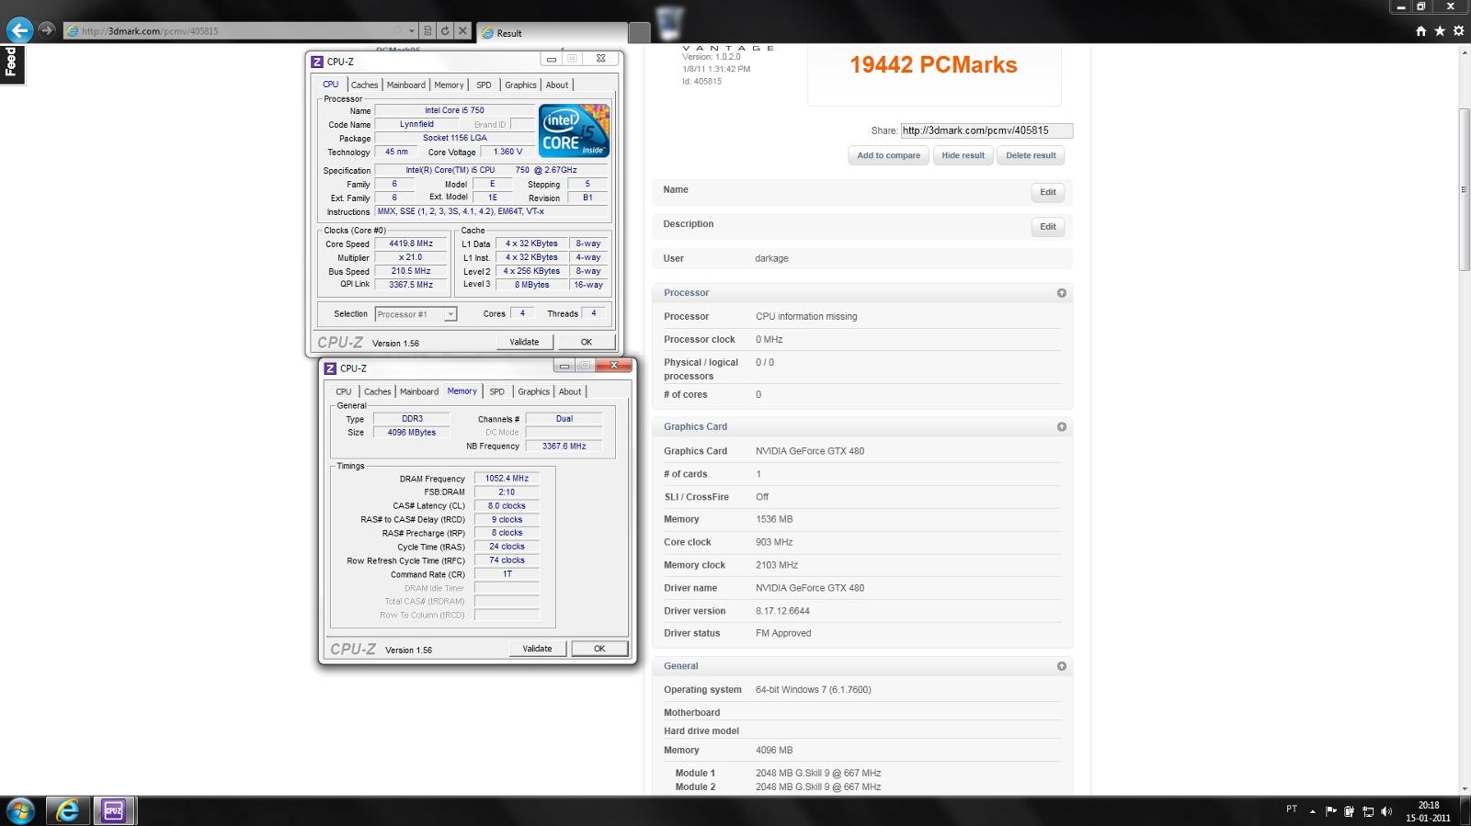
Task: Click Validate in lower CPU-Z memory window
Action: (x=537, y=649)
